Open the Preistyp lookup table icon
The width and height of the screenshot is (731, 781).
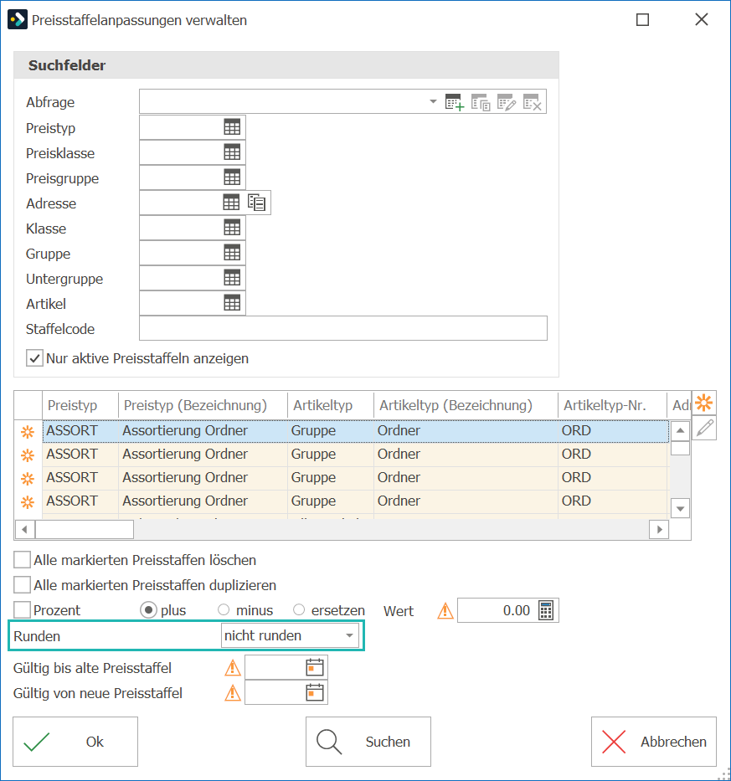click(232, 127)
